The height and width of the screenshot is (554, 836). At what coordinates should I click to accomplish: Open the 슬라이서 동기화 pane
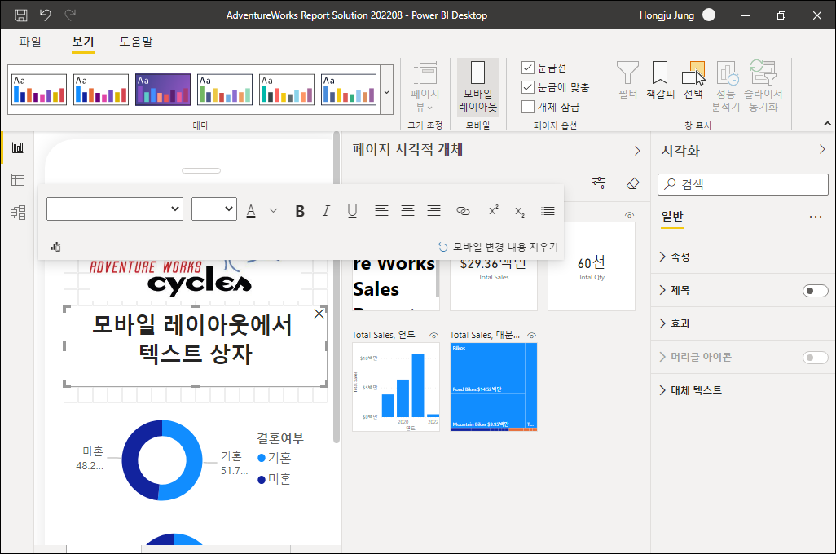pyautogui.click(x=763, y=87)
